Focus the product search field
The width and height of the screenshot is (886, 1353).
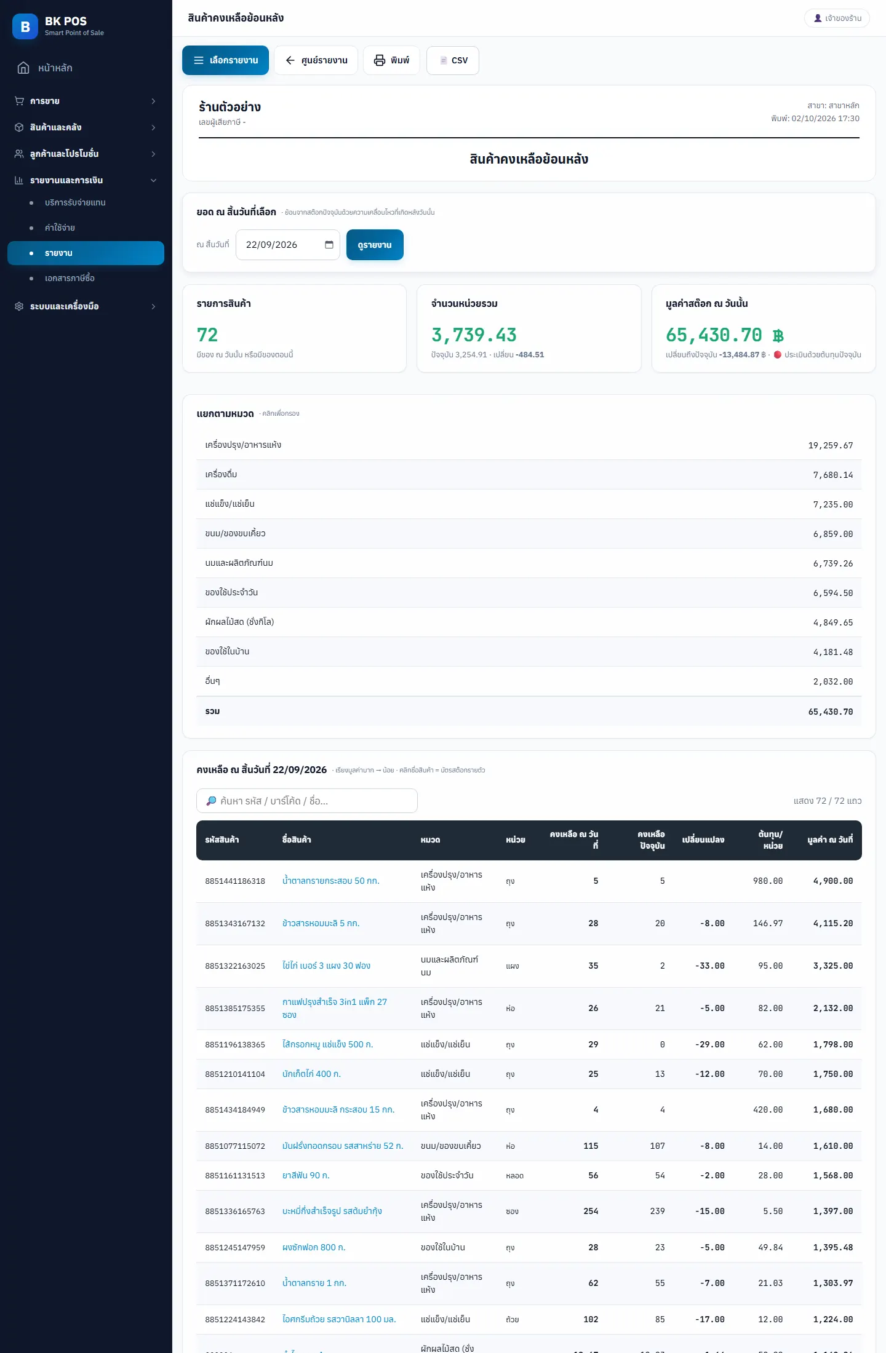click(307, 801)
